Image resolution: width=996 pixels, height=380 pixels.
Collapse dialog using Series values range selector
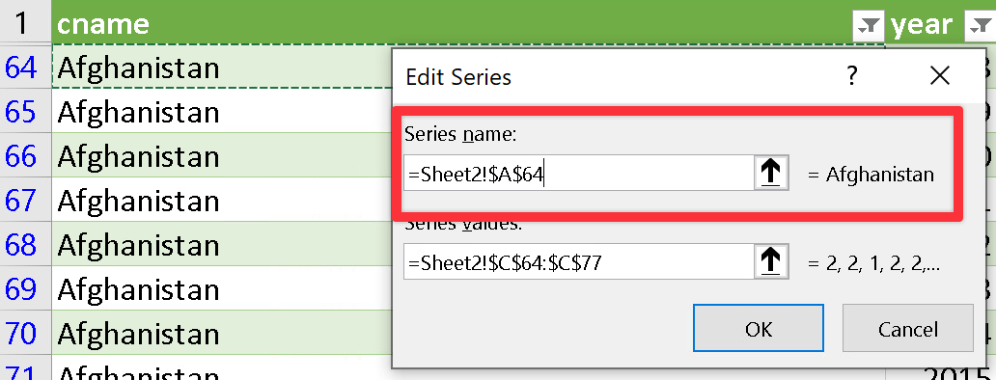tap(771, 262)
